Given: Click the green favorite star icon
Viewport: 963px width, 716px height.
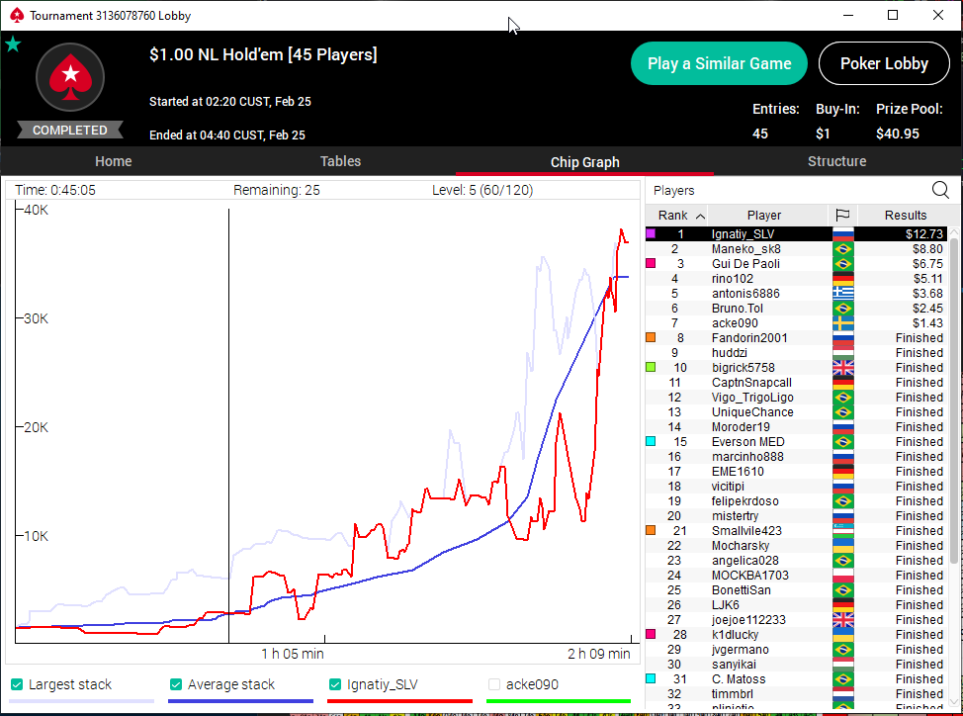Looking at the screenshot, I should pos(13,45).
